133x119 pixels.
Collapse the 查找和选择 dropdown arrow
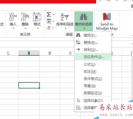click(x=84, y=28)
